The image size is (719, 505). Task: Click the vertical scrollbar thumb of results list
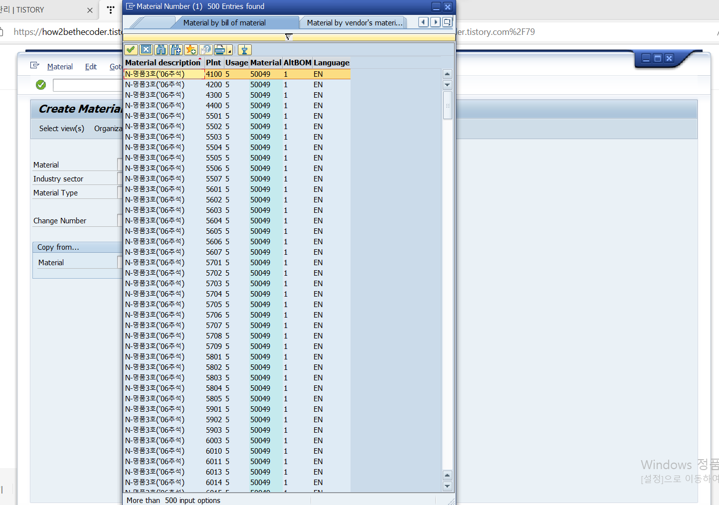pyautogui.click(x=447, y=105)
